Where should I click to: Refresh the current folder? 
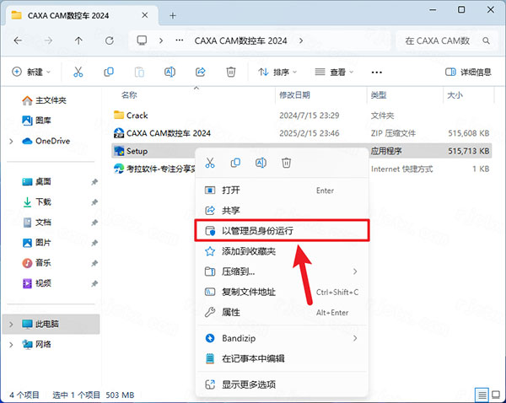click(x=110, y=40)
